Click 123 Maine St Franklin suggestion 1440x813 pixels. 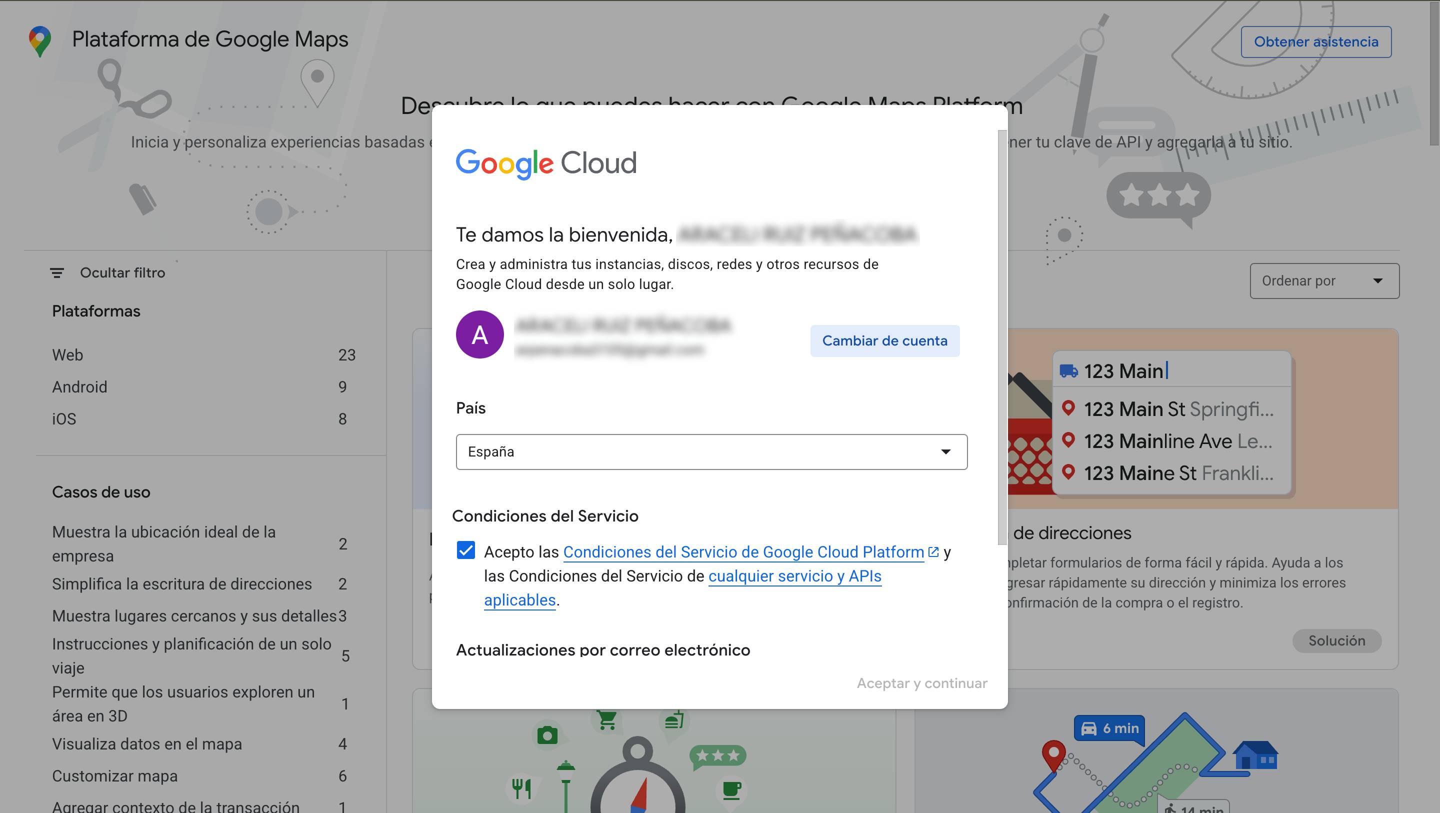[x=1171, y=473]
